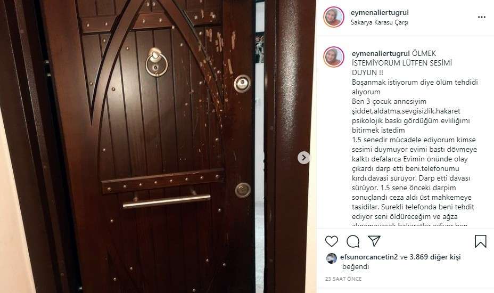Open comments with speech bubble icon

pos(353,241)
